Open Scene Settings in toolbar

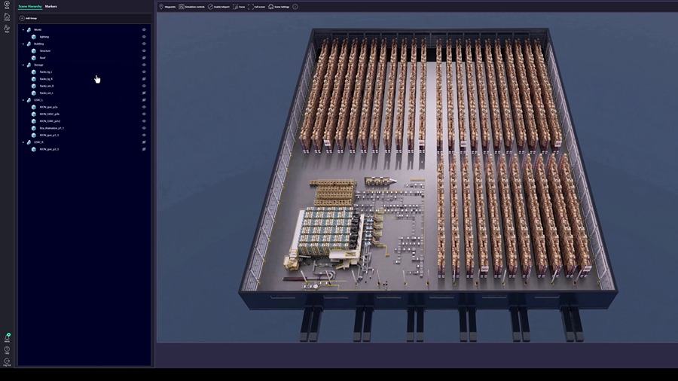279,7
